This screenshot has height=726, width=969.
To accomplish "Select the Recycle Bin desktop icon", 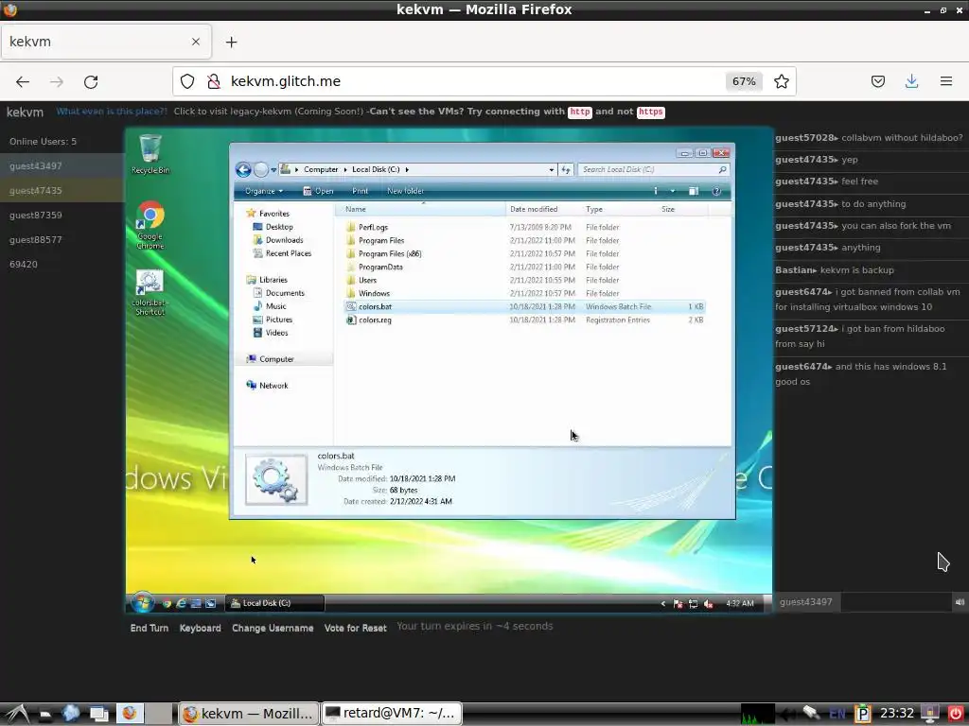I will point(150,154).
